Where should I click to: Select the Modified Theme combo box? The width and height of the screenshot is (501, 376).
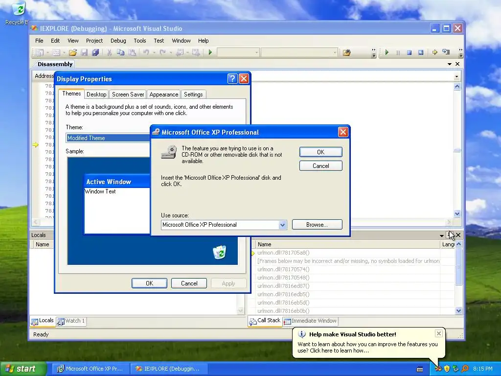[108, 138]
